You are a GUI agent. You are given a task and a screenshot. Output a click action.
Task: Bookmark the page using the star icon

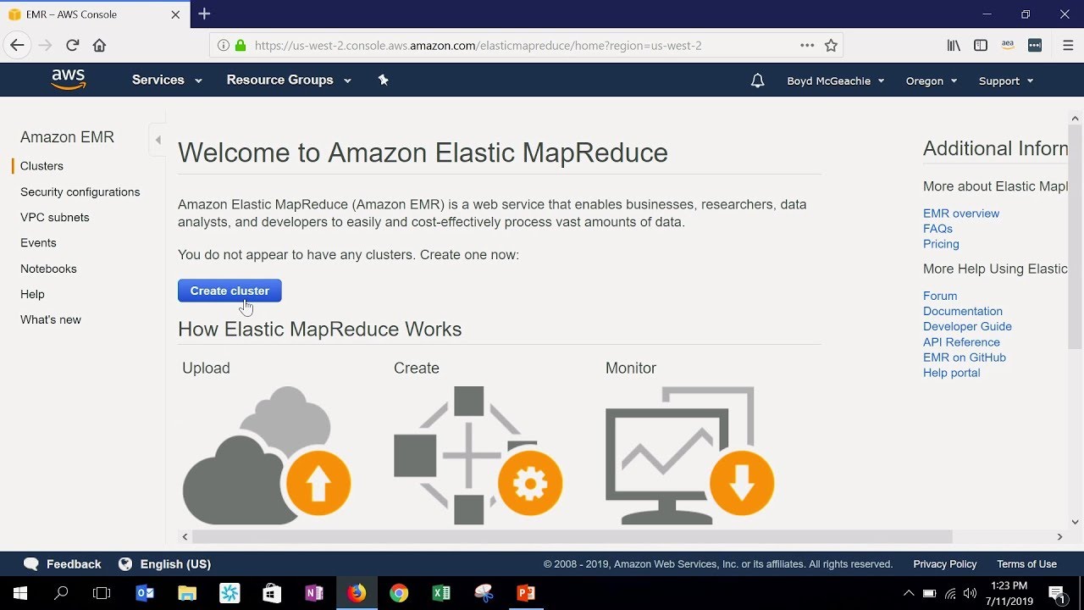[831, 45]
